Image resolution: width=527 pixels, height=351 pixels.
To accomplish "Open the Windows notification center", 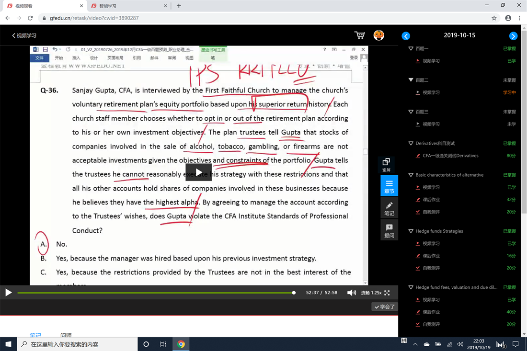I will [516, 344].
